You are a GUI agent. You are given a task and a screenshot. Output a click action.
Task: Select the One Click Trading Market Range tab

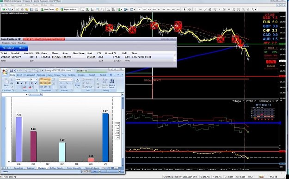(x=44, y=39)
